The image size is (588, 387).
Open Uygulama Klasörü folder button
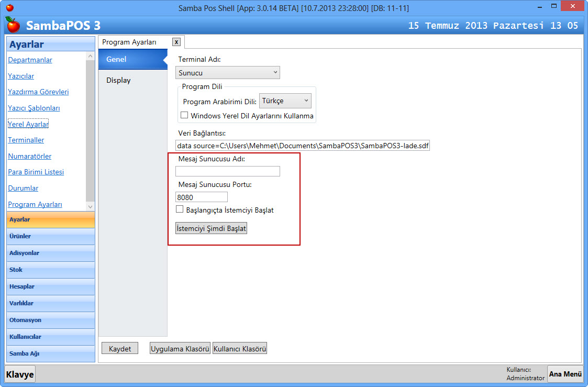(180, 349)
